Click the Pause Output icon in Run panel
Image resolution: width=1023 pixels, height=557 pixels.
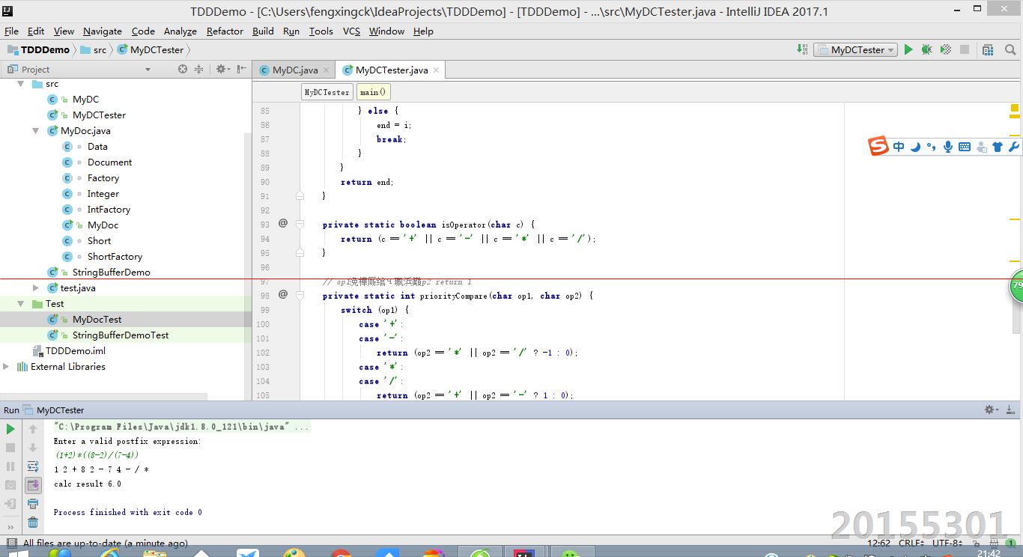pyautogui.click(x=10, y=466)
